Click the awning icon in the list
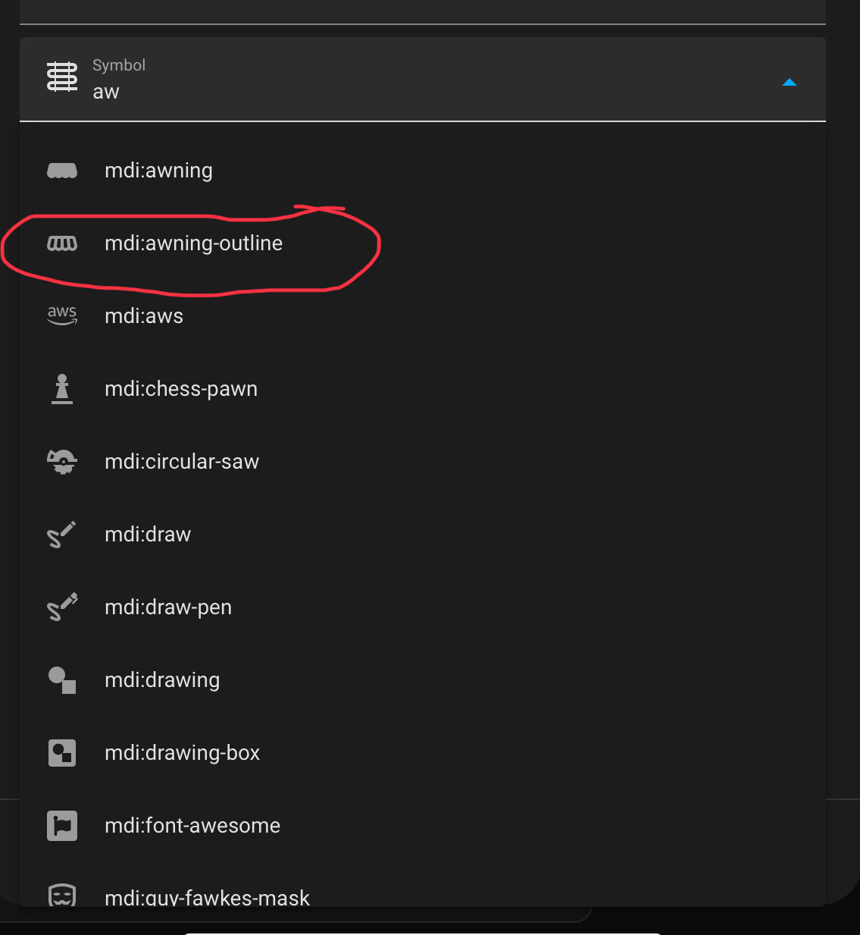Screen dimensions: 860x935 (62, 171)
